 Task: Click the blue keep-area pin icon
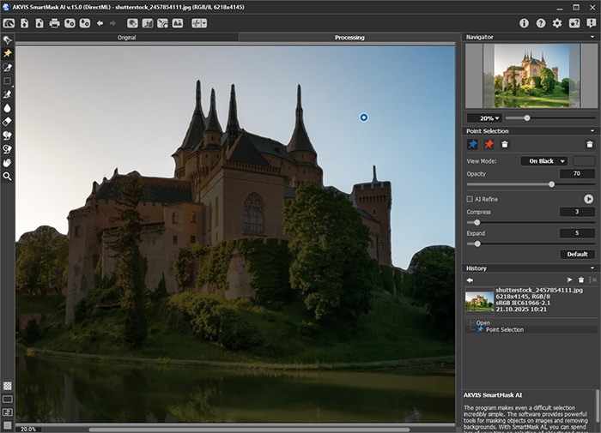point(472,144)
